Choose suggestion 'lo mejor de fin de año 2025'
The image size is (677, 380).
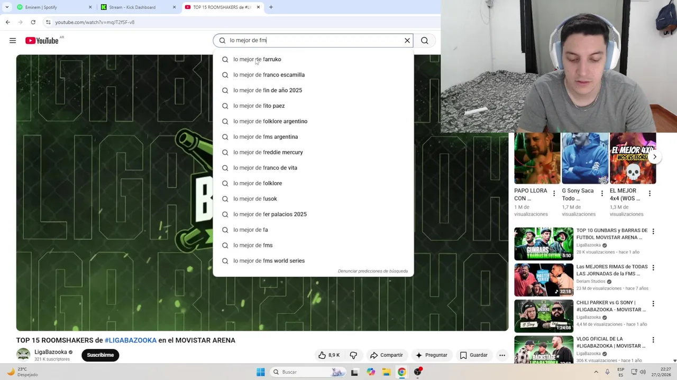pyautogui.click(x=313, y=90)
